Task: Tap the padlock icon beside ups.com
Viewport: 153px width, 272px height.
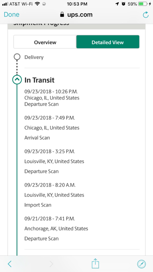Action: [x=62, y=15]
